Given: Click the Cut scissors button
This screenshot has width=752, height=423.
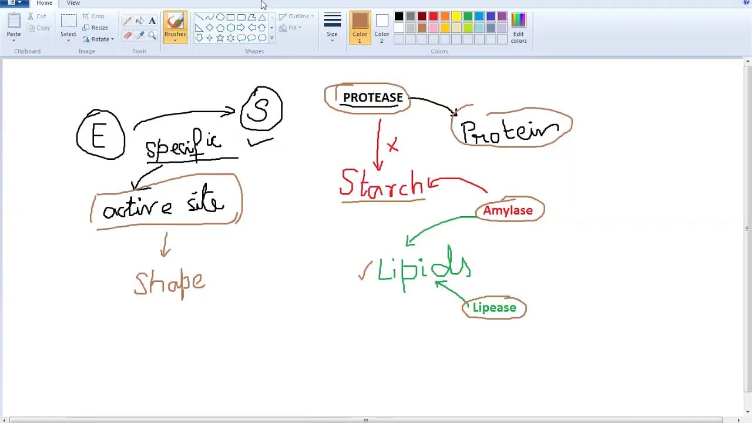Looking at the screenshot, I should (37, 16).
